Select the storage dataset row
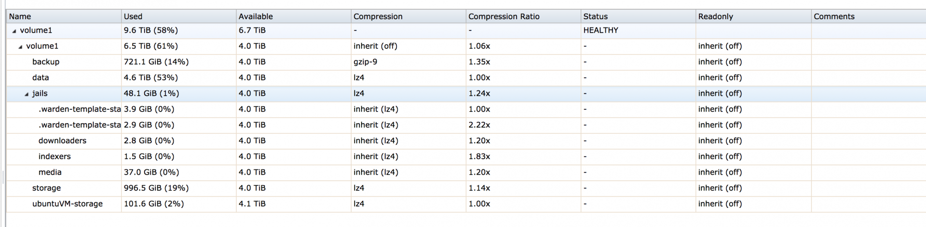The image size is (926, 227). pyautogui.click(x=46, y=189)
